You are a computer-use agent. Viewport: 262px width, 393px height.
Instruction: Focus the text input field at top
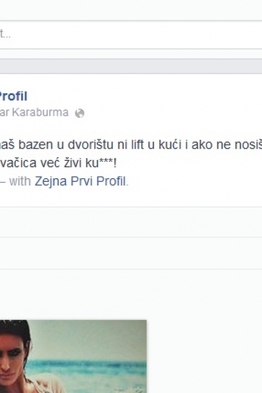click(131, 35)
